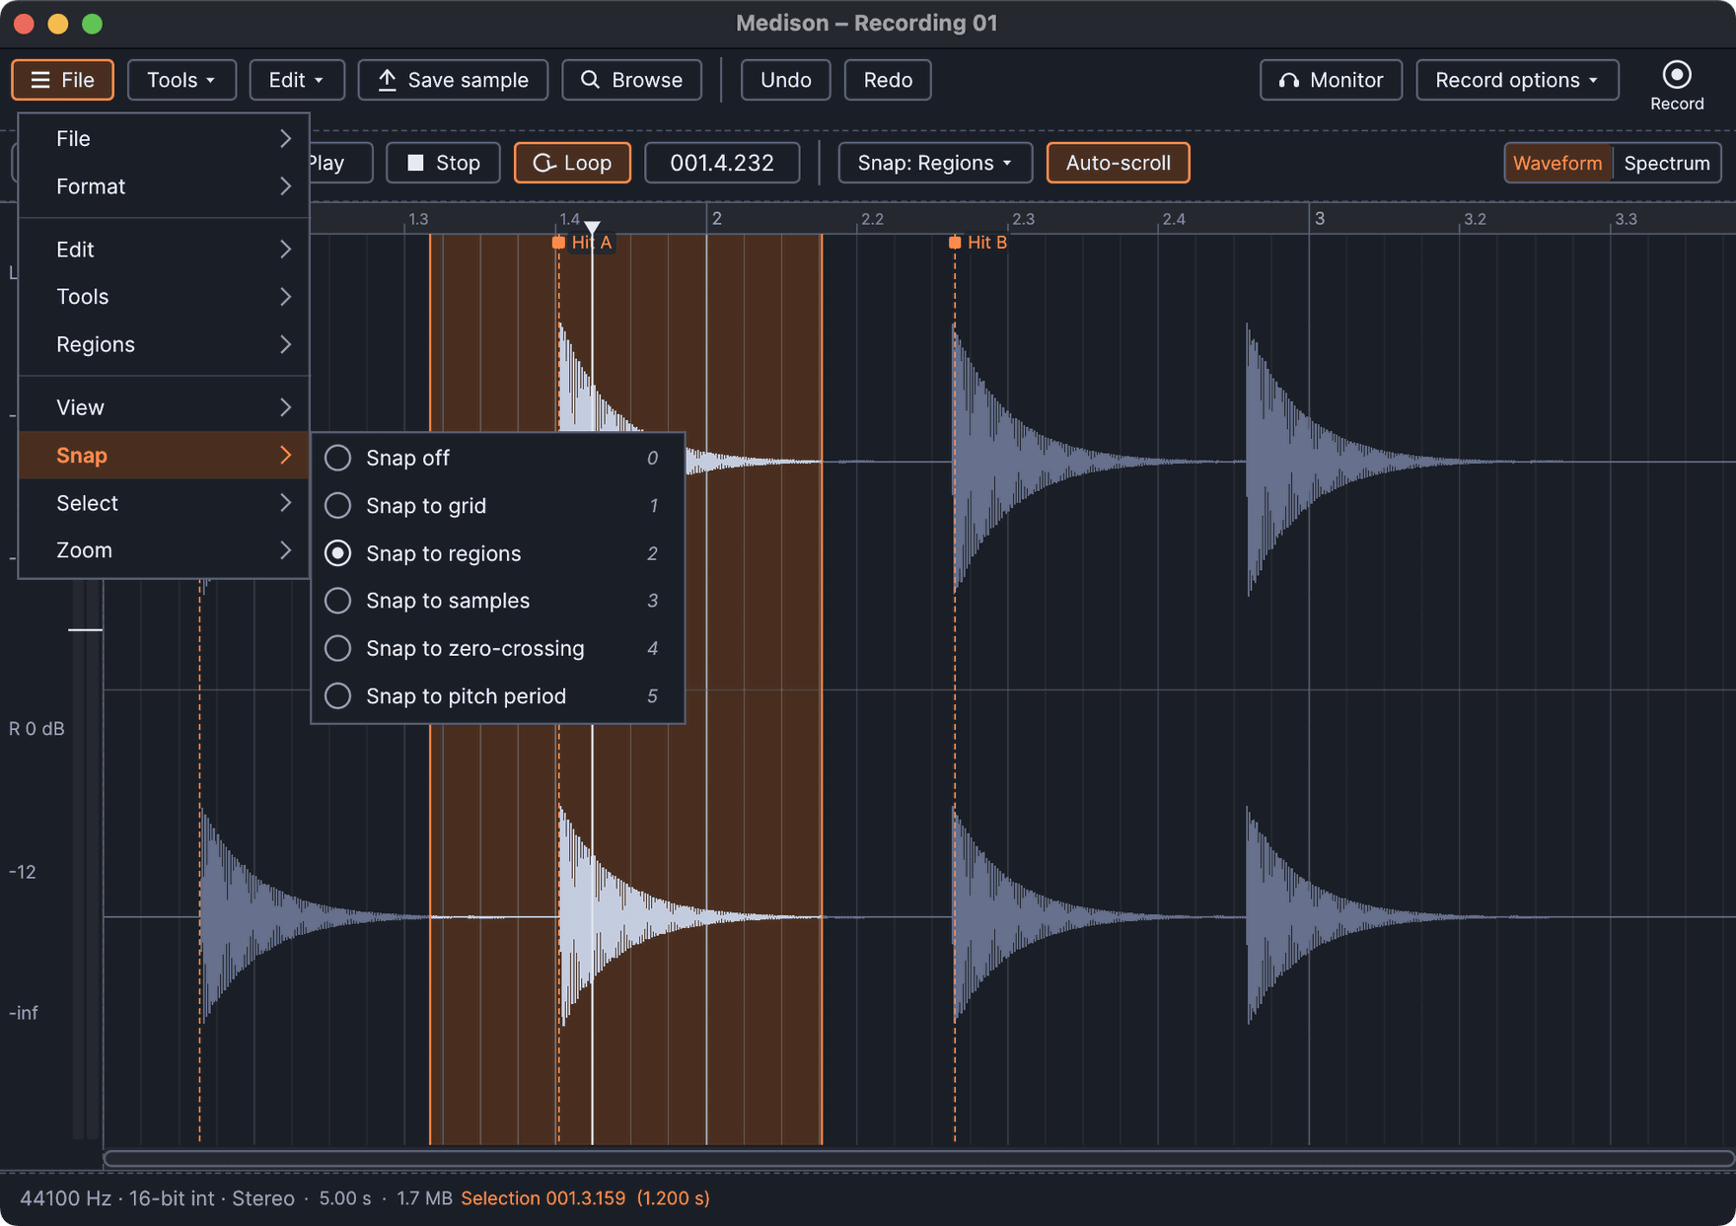Open Record options dropdown

tap(1517, 80)
